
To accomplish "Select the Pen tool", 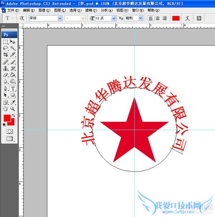I will [x=5, y=88].
